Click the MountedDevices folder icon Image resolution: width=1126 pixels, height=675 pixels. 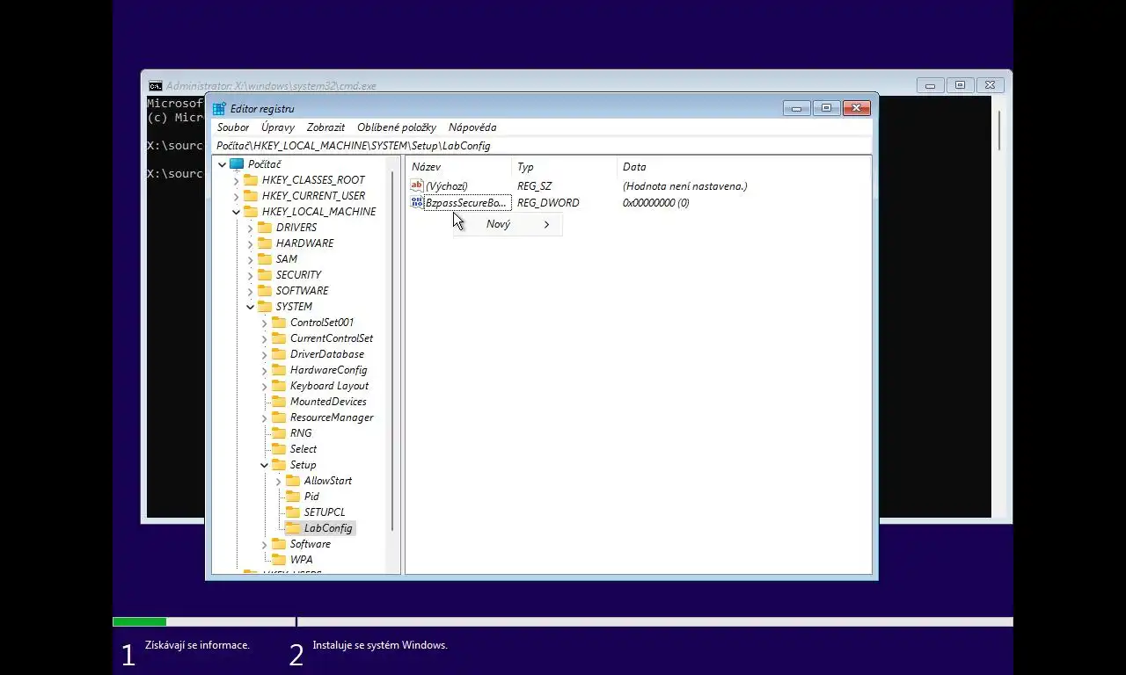click(x=279, y=402)
